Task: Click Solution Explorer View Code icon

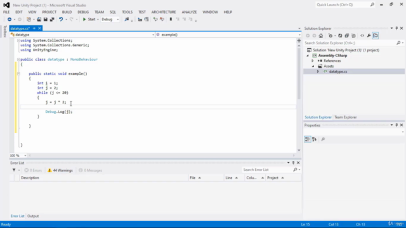Action: tap(362, 35)
